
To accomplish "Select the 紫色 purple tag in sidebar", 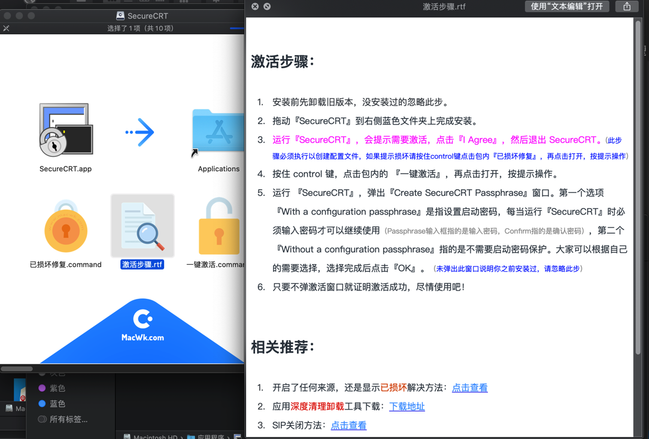I will pos(52,388).
